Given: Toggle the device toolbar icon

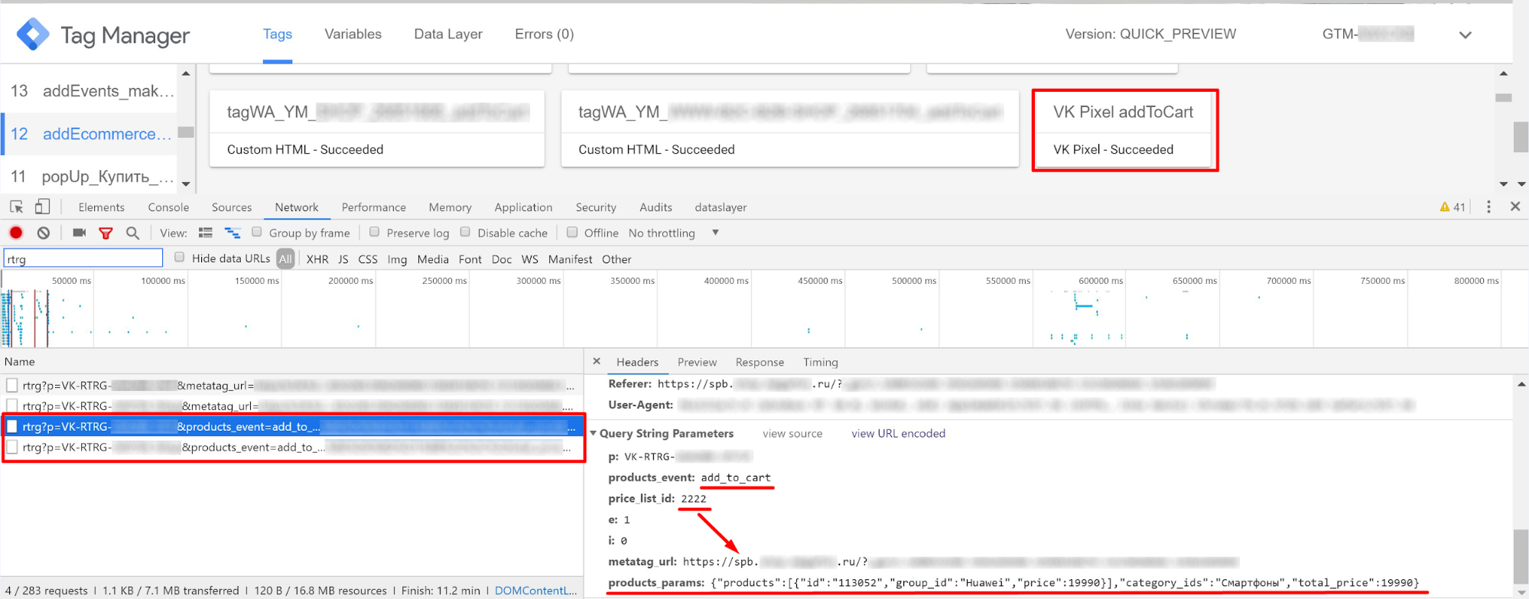Looking at the screenshot, I should pos(43,207).
